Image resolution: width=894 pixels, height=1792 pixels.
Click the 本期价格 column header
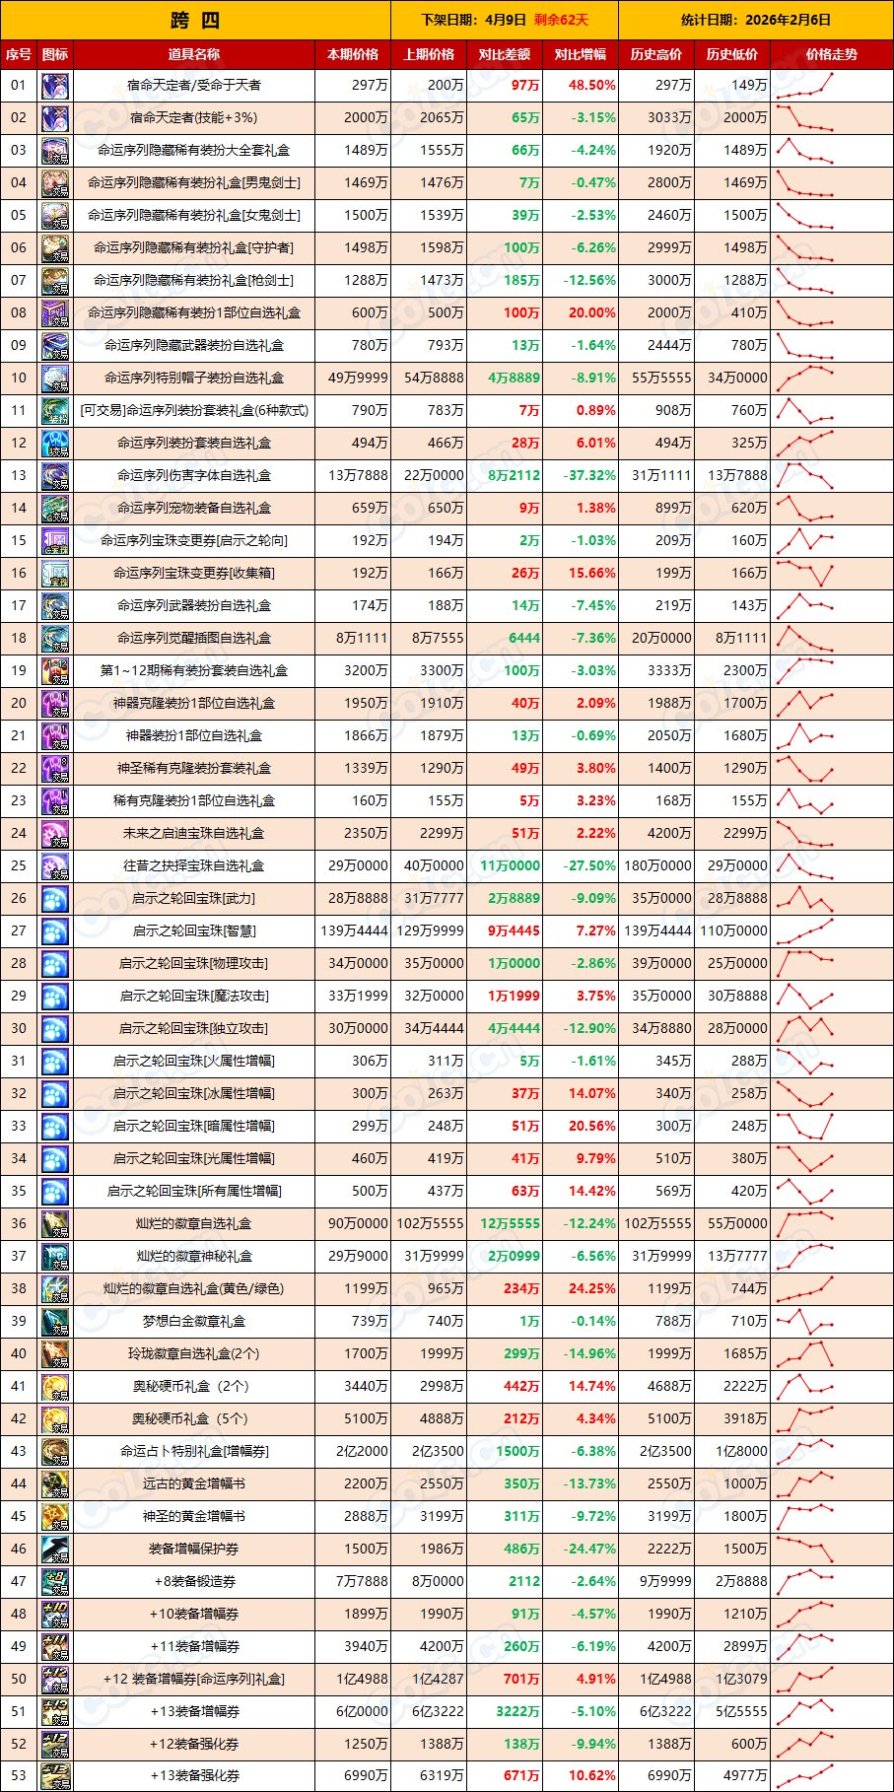[353, 54]
